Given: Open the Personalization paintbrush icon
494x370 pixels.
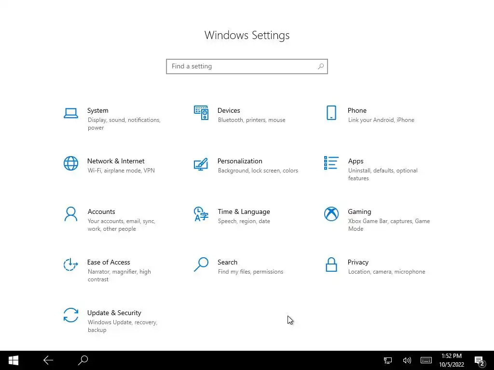Looking at the screenshot, I should pyautogui.click(x=201, y=164).
